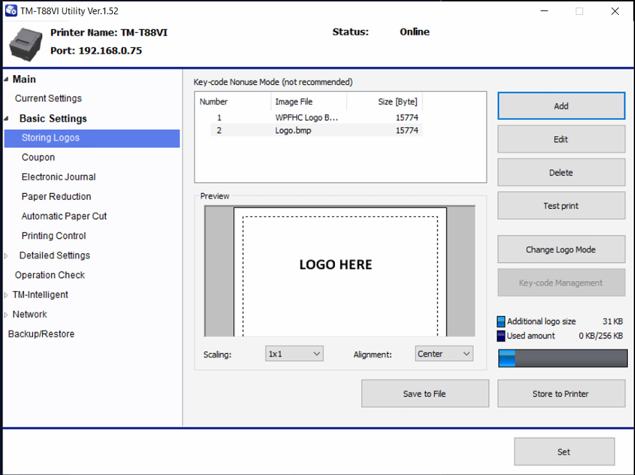This screenshot has width=635, height=475.
Task: Click the Test print button
Action: pos(561,205)
